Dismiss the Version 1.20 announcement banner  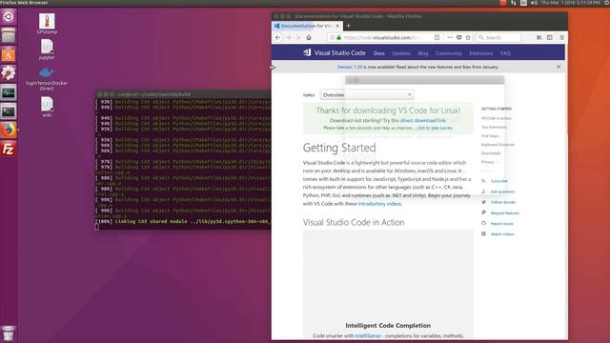pyautogui.click(x=559, y=67)
